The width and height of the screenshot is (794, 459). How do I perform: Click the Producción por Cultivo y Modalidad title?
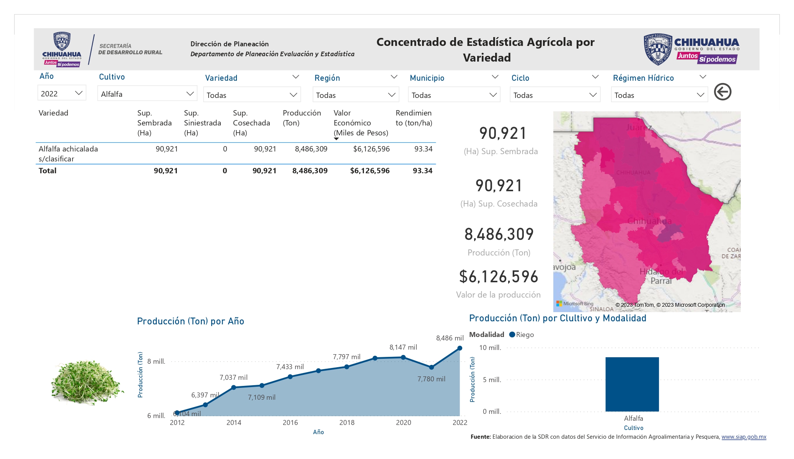(558, 318)
